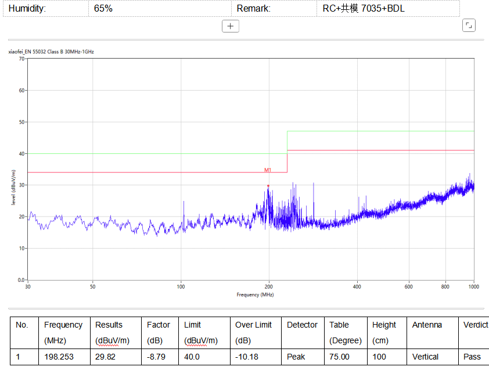Click the 'Table (Degree)' column header

point(346,333)
